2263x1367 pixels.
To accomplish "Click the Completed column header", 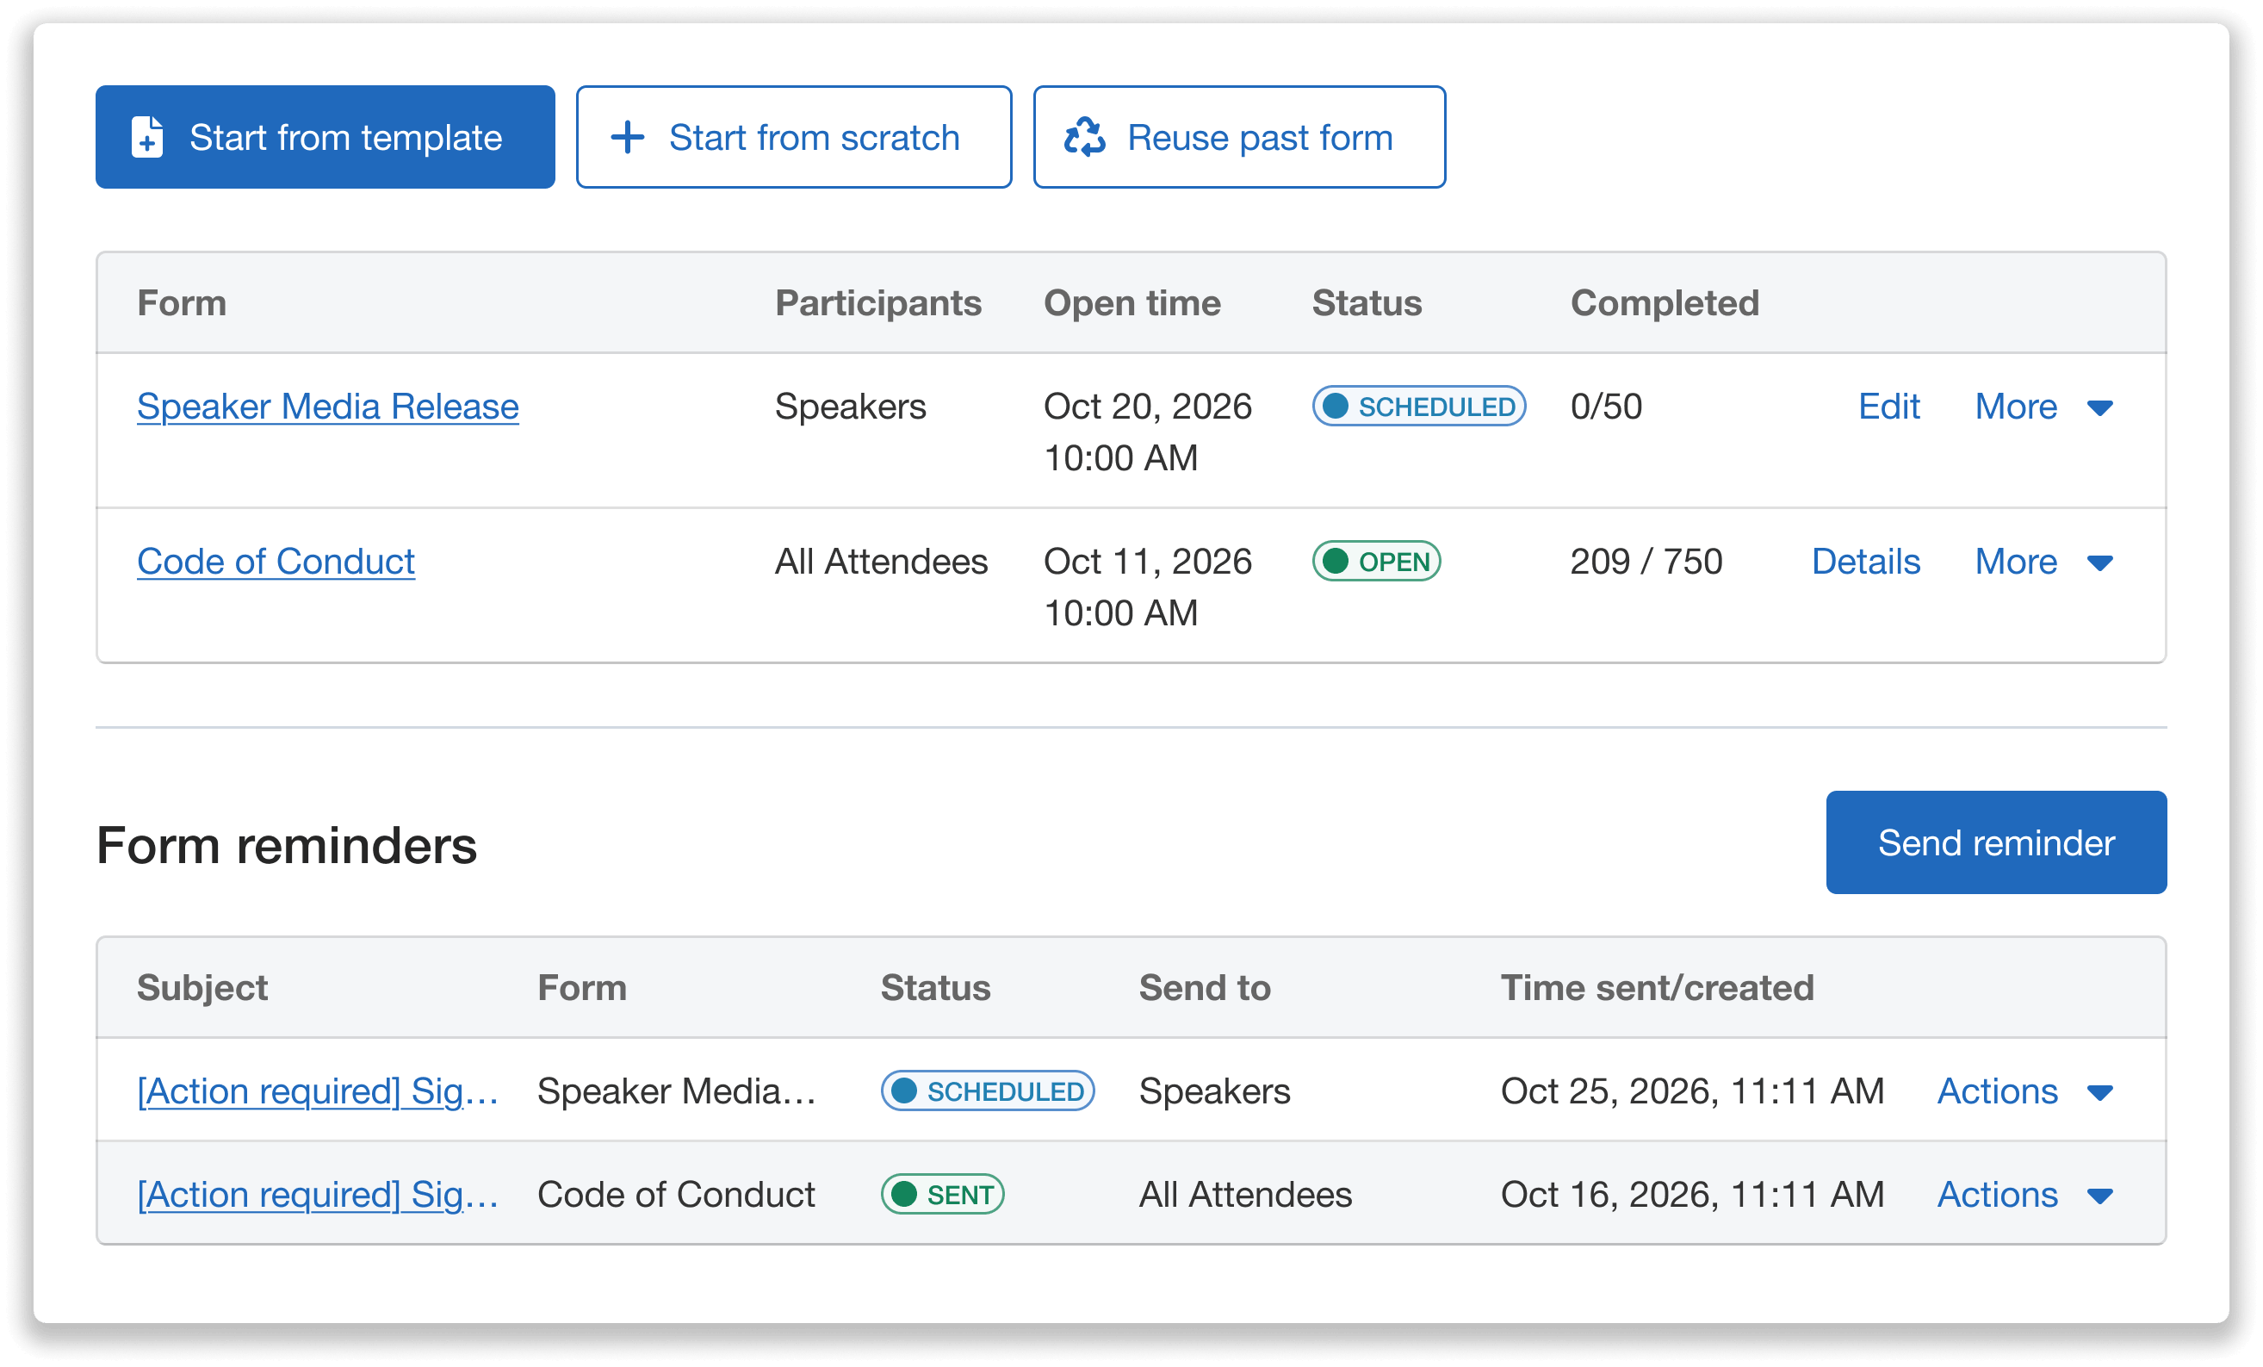I will (1665, 303).
